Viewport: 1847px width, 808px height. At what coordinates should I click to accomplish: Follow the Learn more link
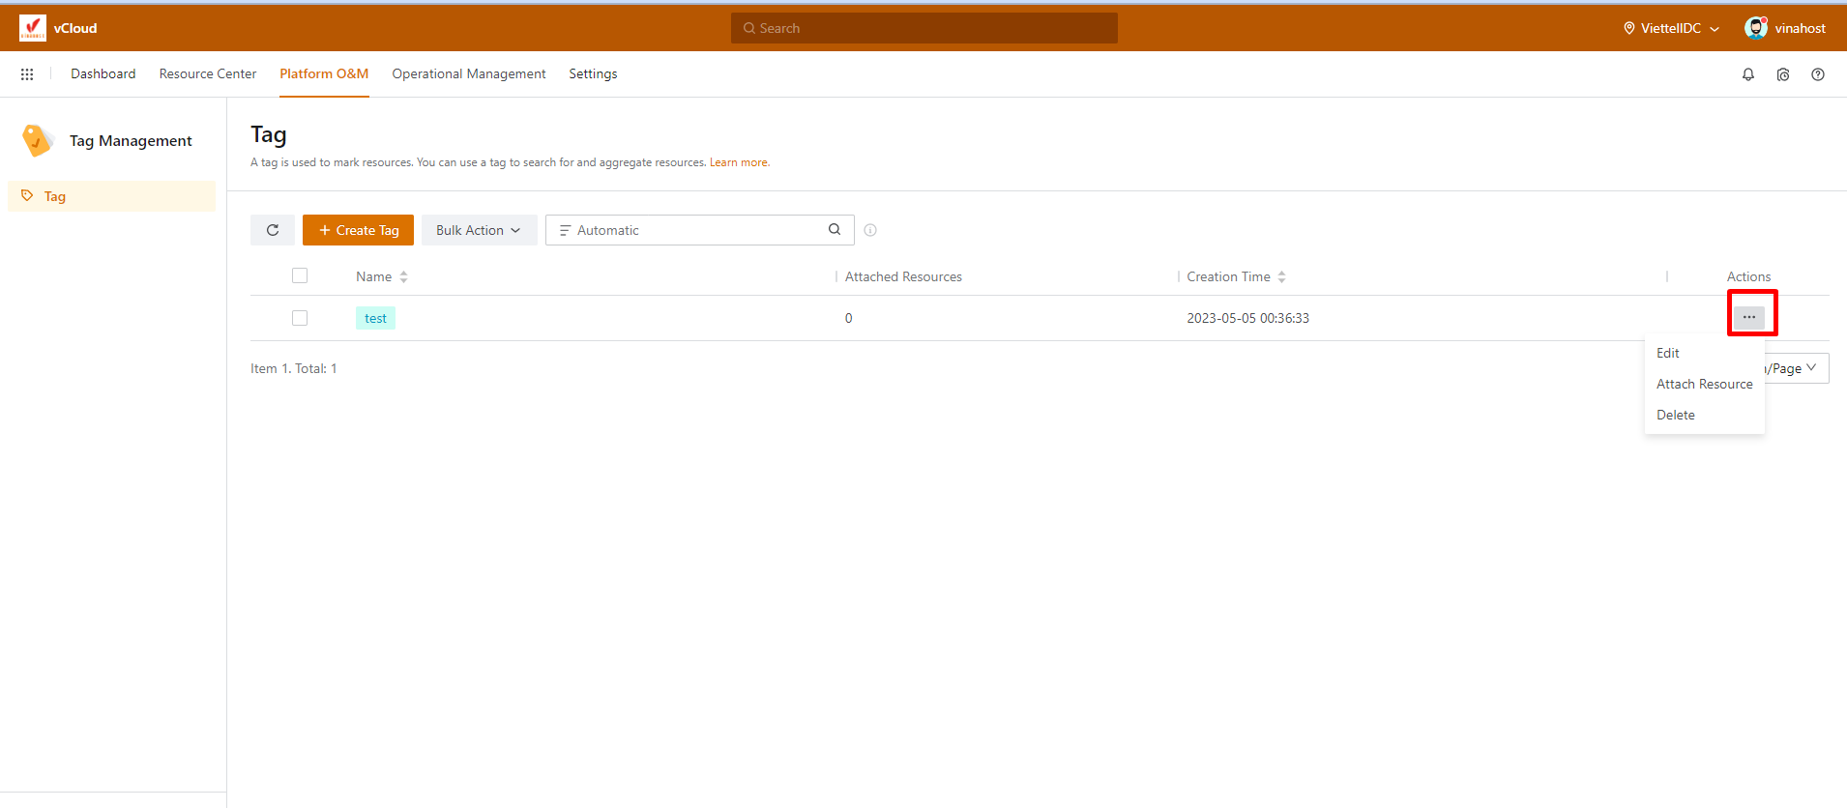point(739,162)
